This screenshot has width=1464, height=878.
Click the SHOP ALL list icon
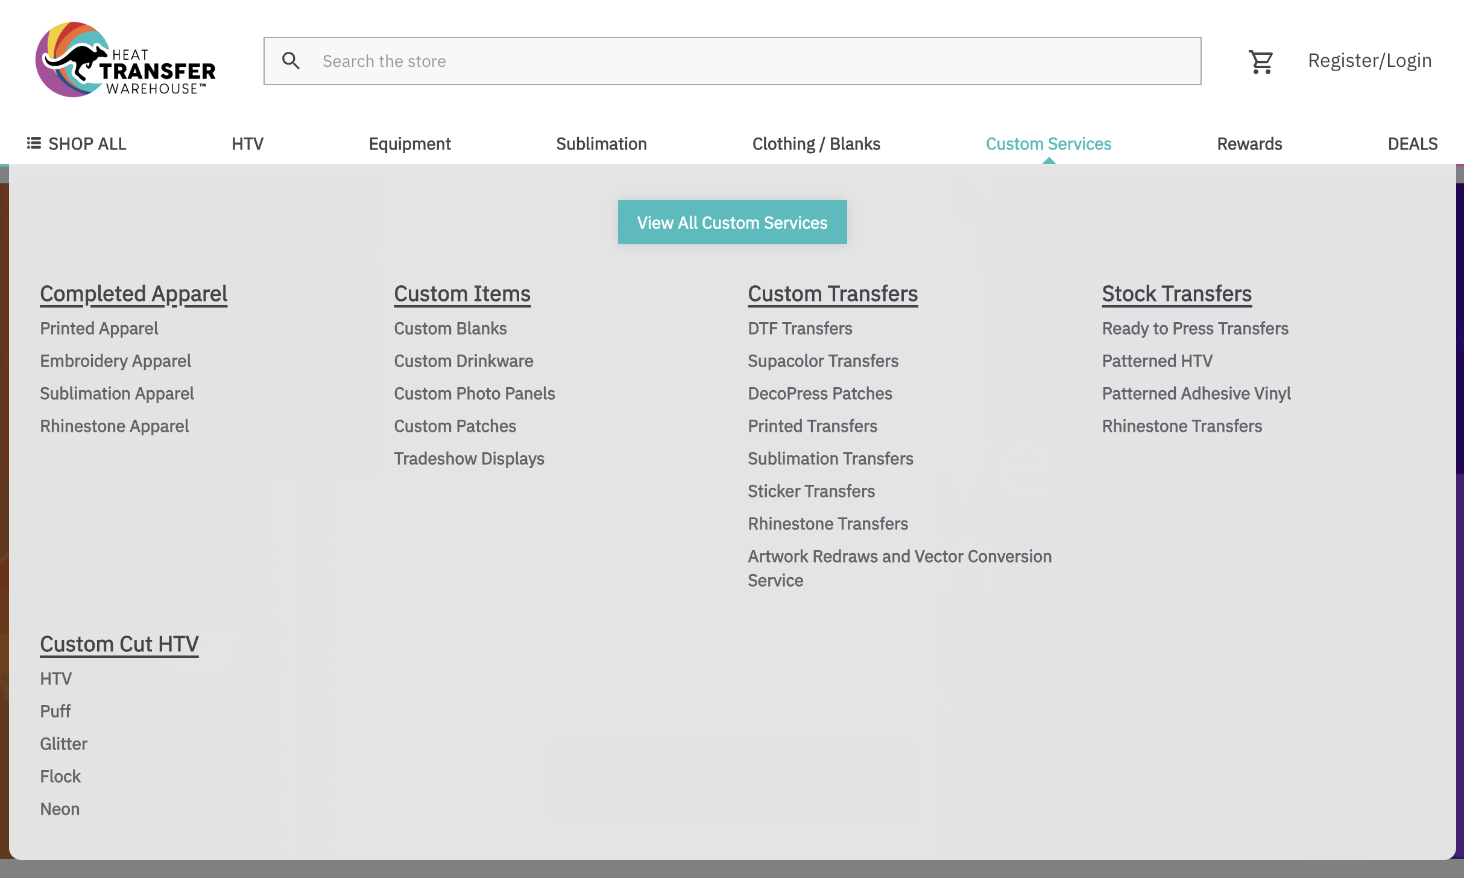pyautogui.click(x=34, y=144)
